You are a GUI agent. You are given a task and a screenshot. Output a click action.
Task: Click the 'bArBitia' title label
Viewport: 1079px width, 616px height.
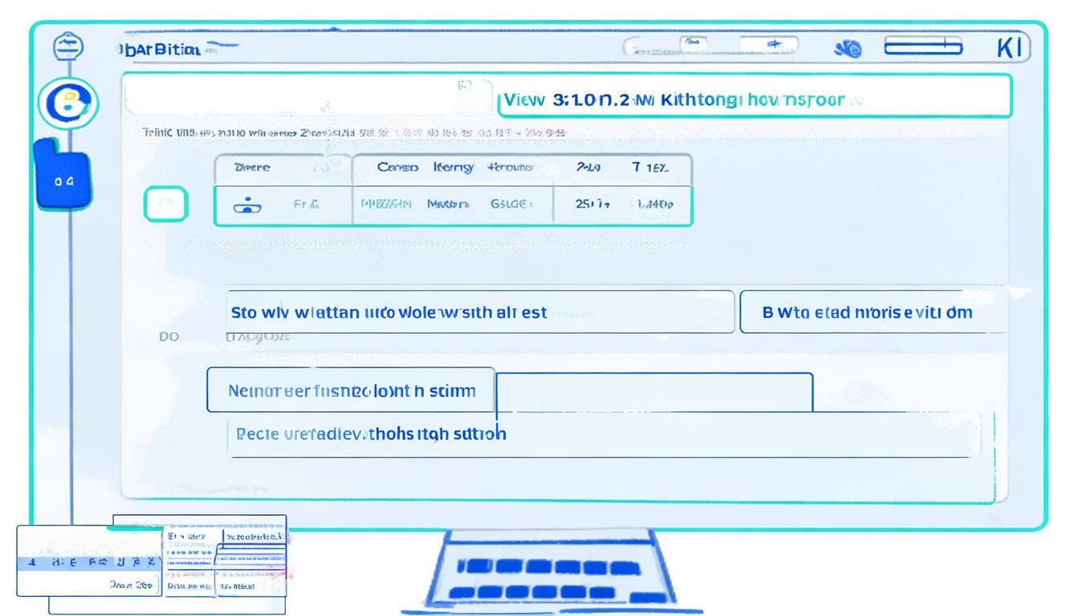(159, 50)
